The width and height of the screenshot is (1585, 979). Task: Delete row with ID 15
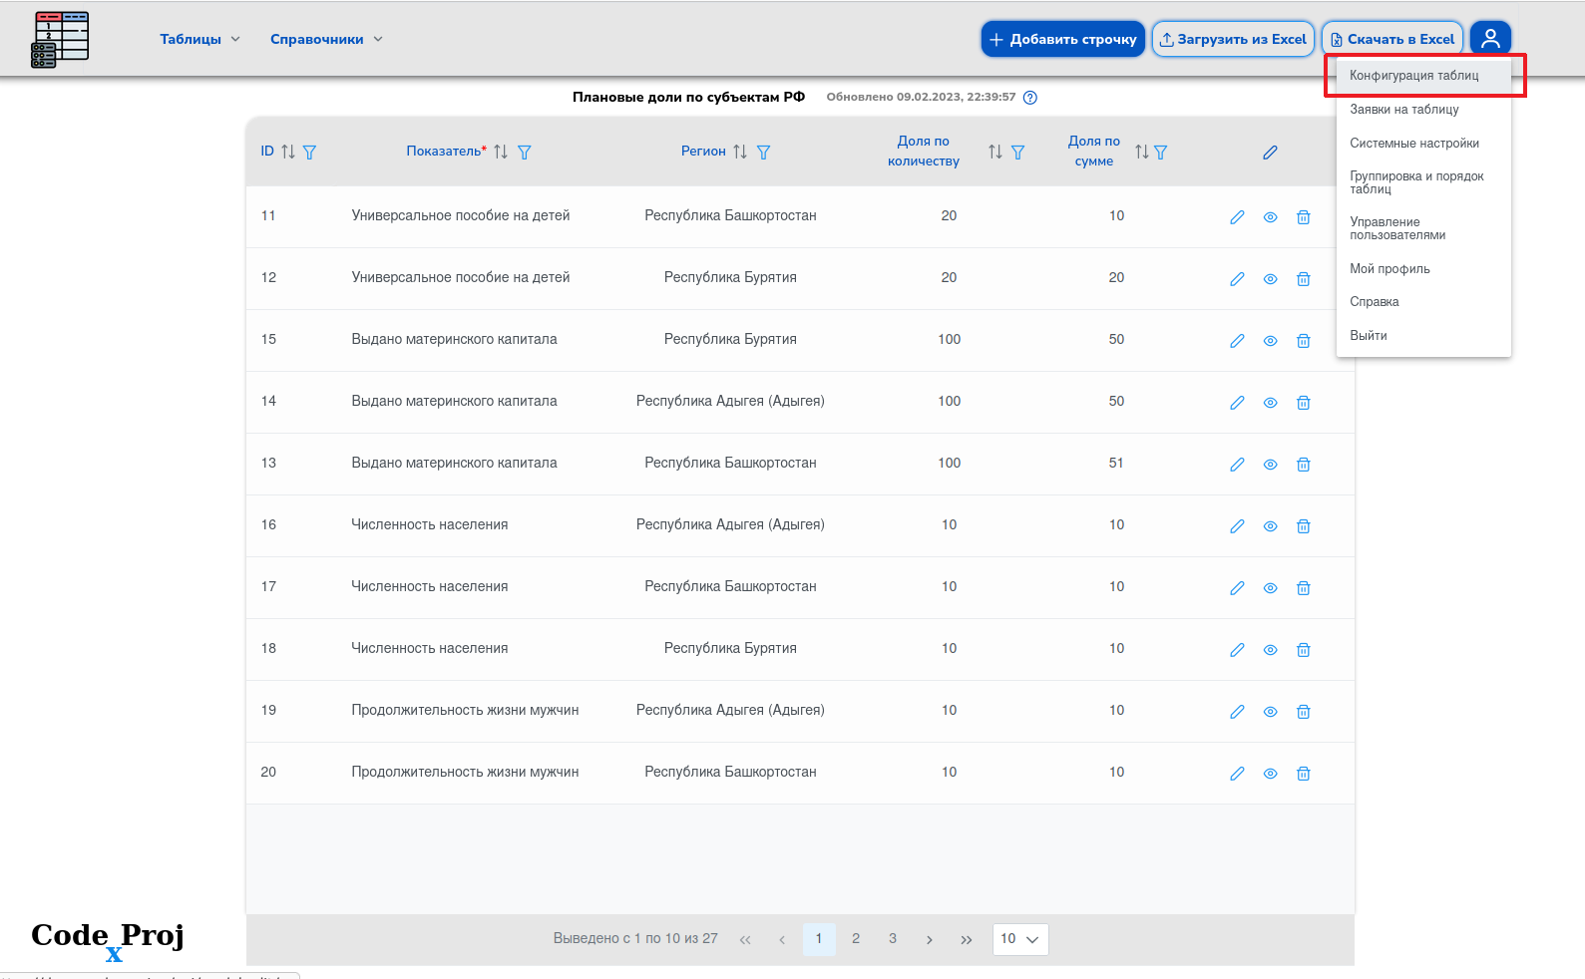pos(1303,341)
